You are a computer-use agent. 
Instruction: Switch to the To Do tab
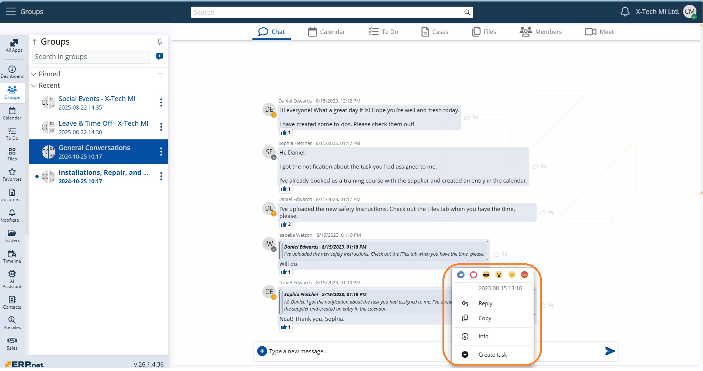(383, 32)
